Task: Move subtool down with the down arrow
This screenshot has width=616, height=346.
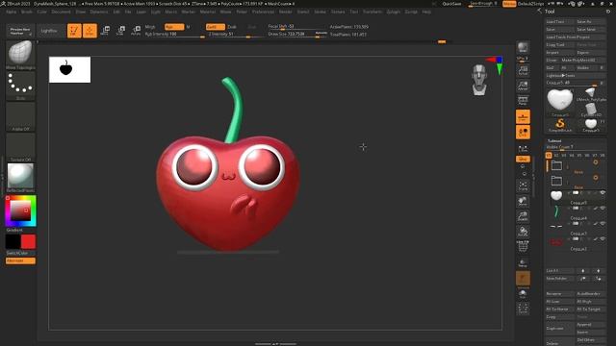Action: click(599, 271)
